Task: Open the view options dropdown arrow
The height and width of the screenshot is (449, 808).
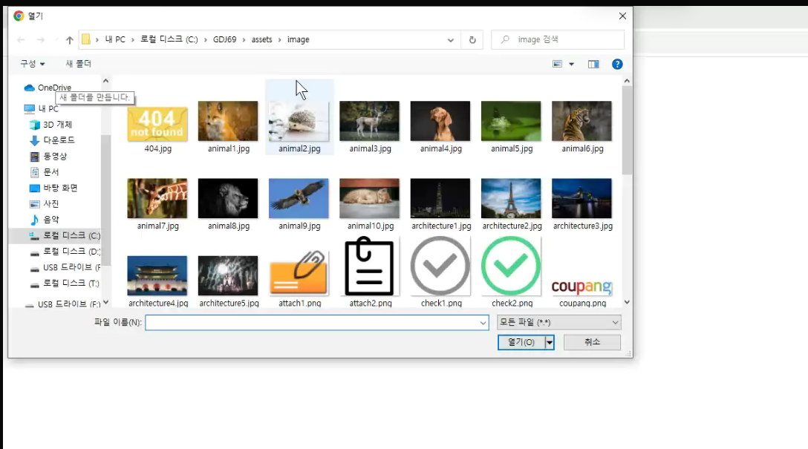Action: tap(572, 64)
